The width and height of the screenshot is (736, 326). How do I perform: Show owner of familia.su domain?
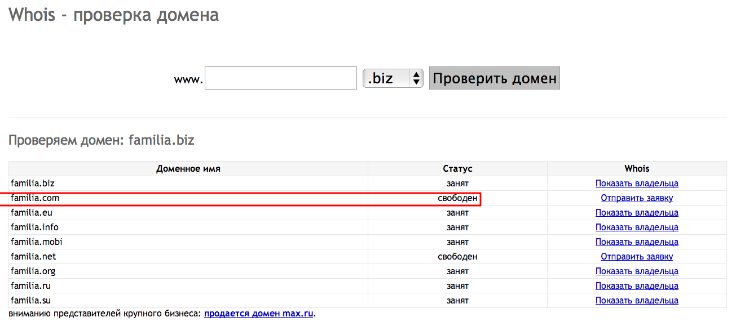tap(637, 301)
